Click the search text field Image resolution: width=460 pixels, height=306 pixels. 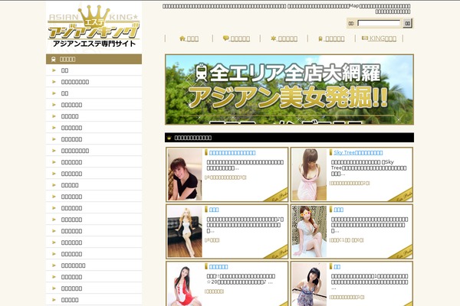379,24
